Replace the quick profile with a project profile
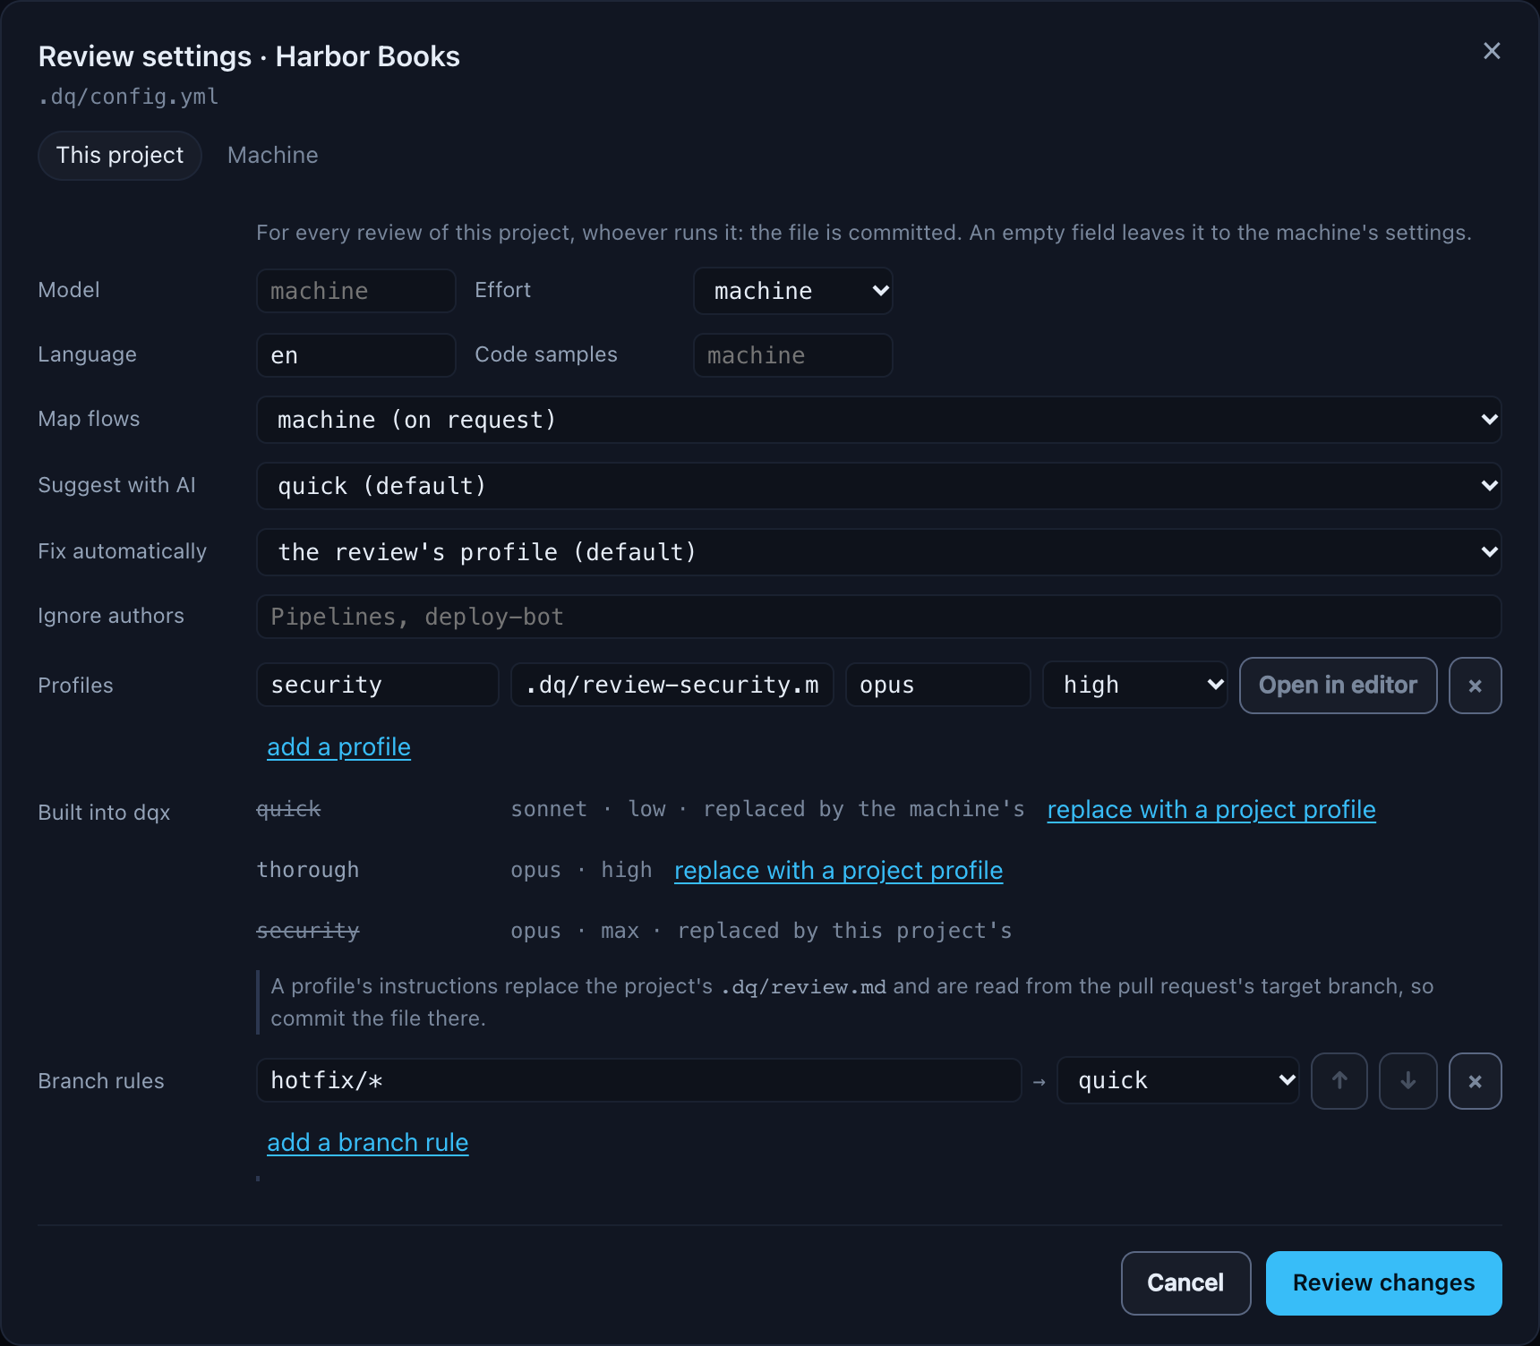Screen dimensions: 1540x1346 (1211, 810)
